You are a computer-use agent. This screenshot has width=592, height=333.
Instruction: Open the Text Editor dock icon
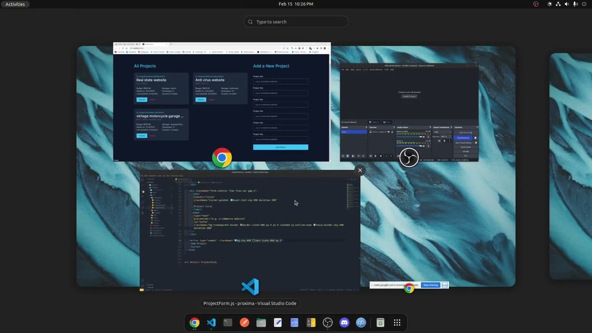(x=277, y=323)
